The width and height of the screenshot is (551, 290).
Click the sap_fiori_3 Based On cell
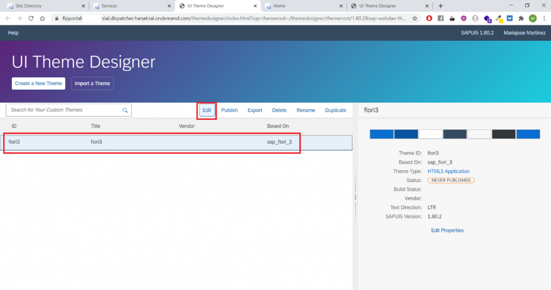tap(279, 142)
